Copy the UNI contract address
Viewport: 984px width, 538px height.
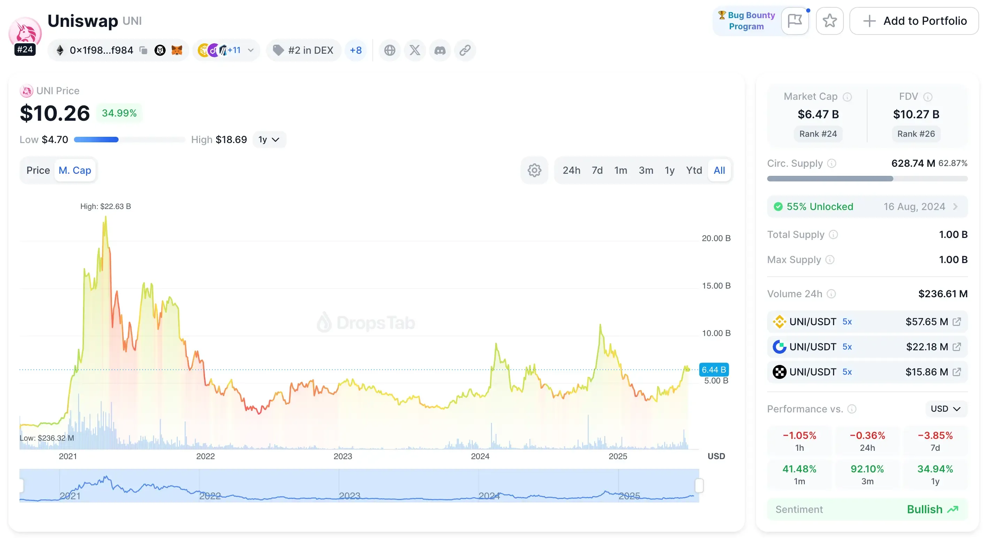tap(144, 50)
